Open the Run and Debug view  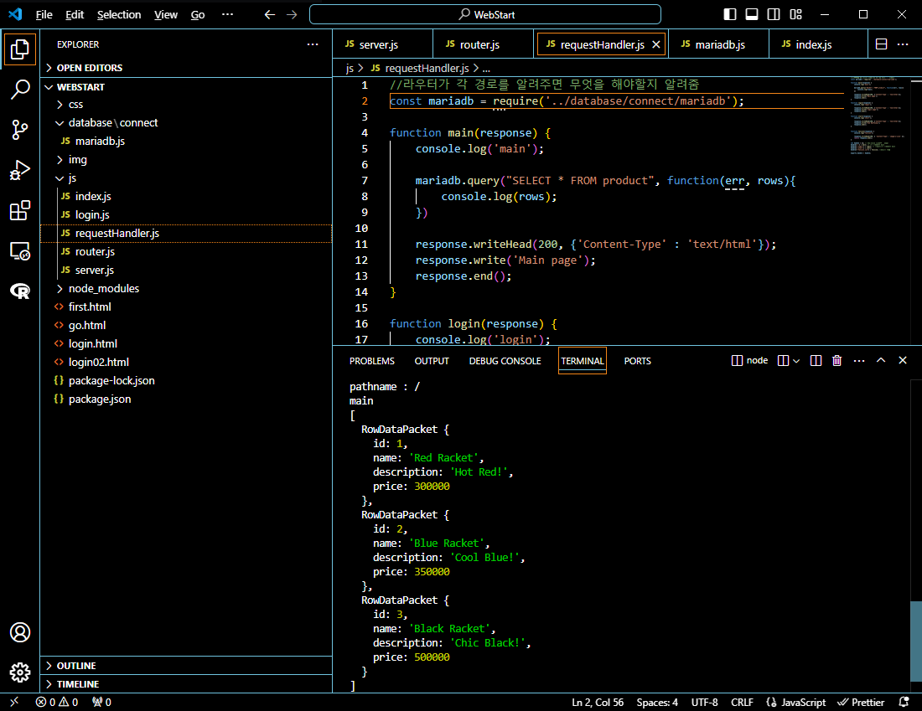coord(20,170)
